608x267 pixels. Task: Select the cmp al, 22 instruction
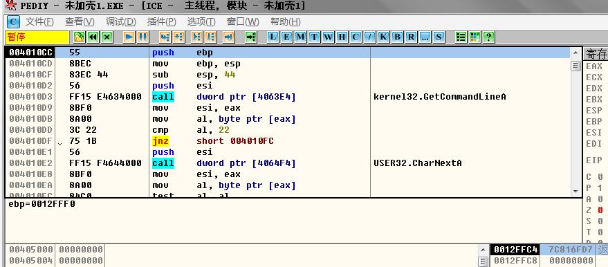click(x=288, y=130)
